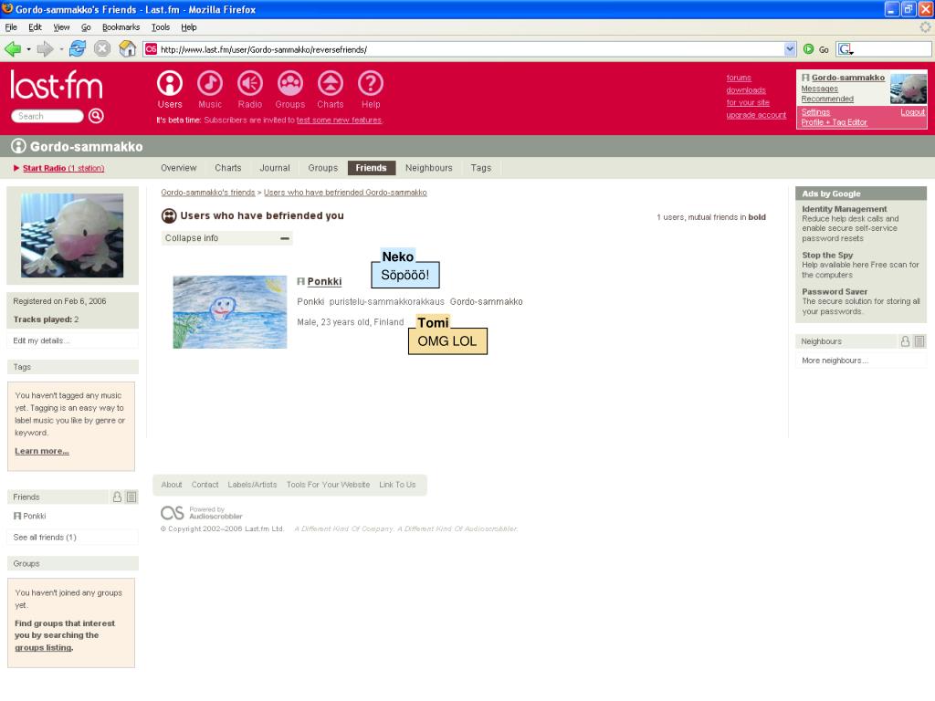Open the Groups icon in the header
The width and height of the screenshot is (935, 701).
point(290,83)
